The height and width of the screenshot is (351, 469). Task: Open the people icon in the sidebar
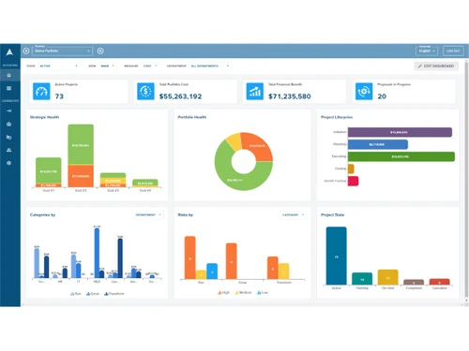click(9, 150)
